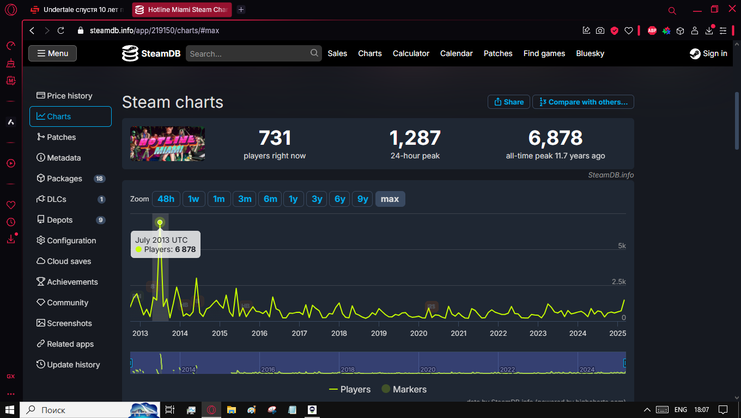Select the max zoom button

click(390, 199)
